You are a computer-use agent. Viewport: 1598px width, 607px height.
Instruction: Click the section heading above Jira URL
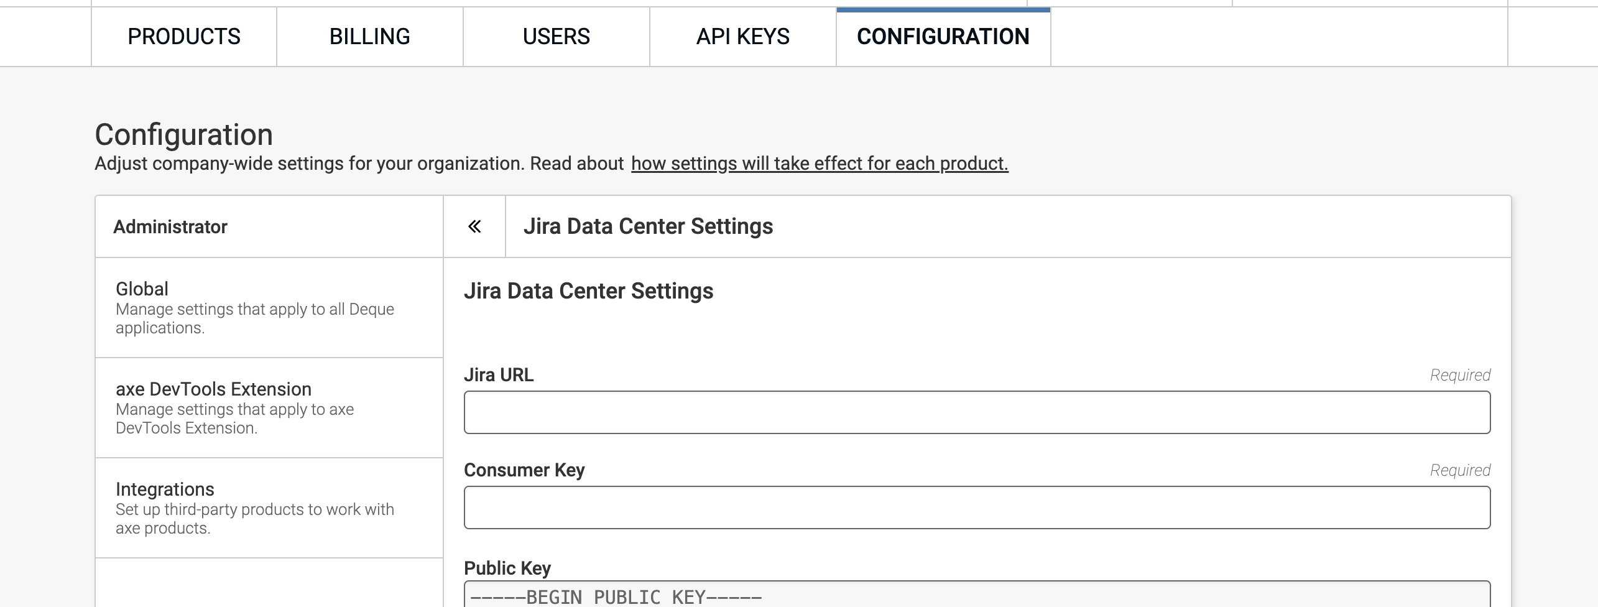point(588,291)
